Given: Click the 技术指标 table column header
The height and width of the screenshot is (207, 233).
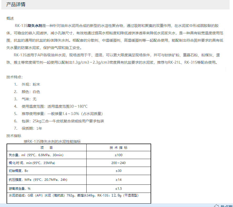Looking at the screenshot, I should click(x=119, y=148).
